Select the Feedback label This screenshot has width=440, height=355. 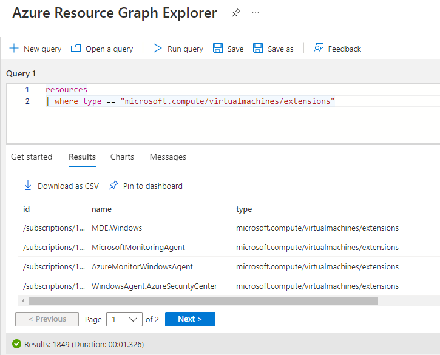tap(344, 49)
